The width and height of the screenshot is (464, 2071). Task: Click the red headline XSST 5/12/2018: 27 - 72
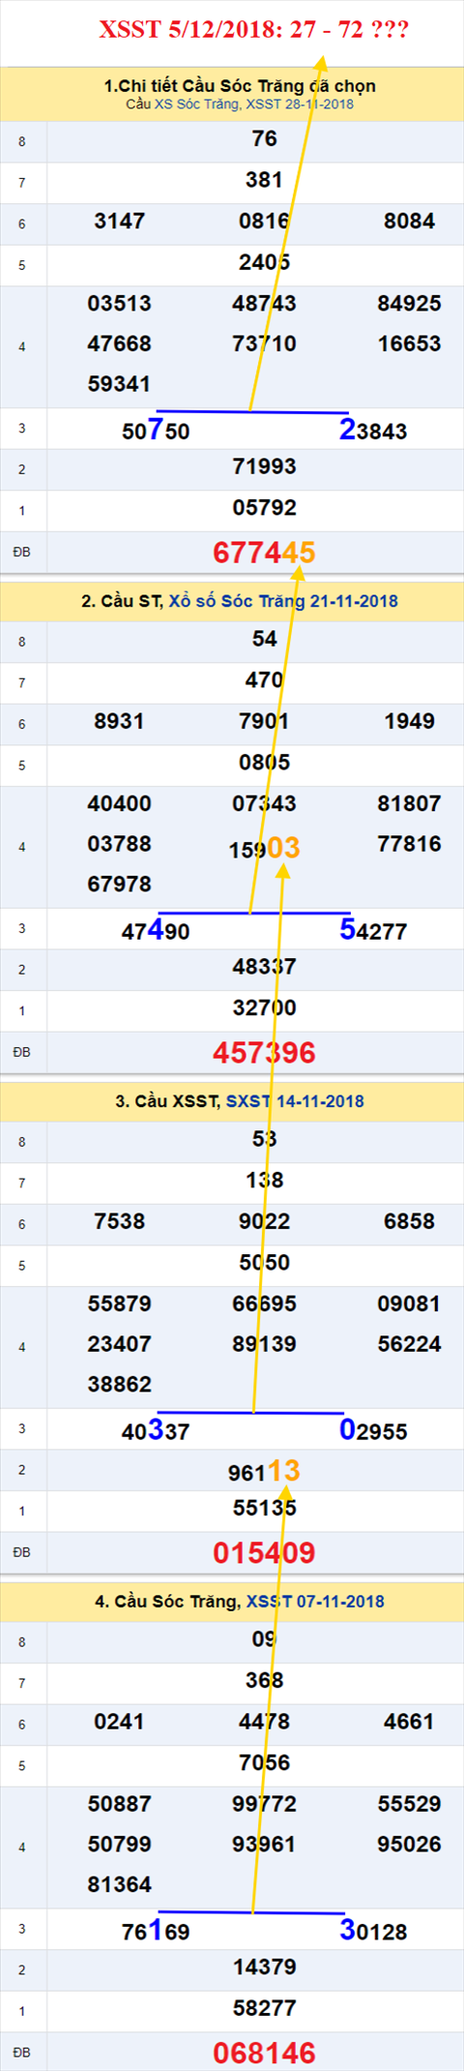tap(254, 29)
